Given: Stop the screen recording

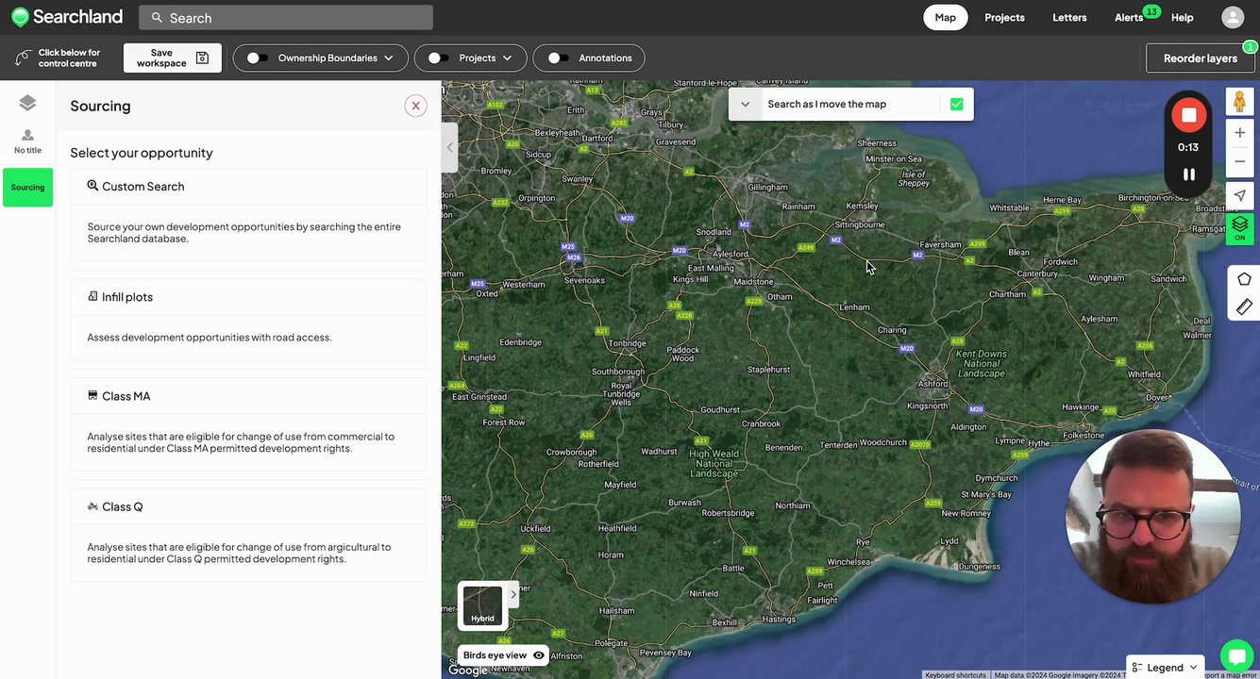Looking at the screenshot, I should [x=1188, y=115].
